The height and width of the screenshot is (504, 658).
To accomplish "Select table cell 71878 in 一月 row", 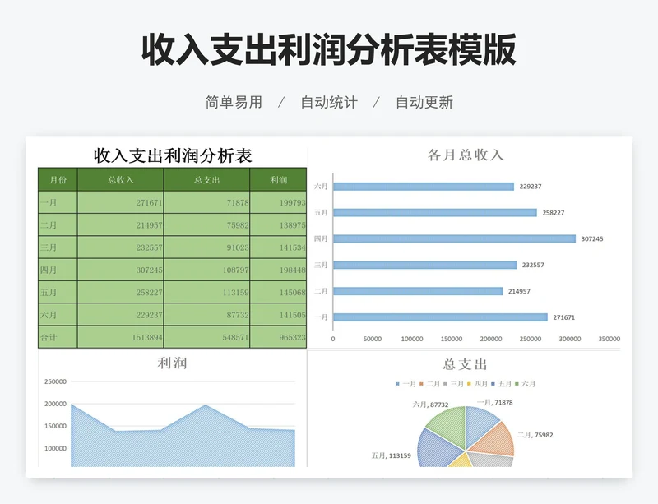I will (207, 202).
